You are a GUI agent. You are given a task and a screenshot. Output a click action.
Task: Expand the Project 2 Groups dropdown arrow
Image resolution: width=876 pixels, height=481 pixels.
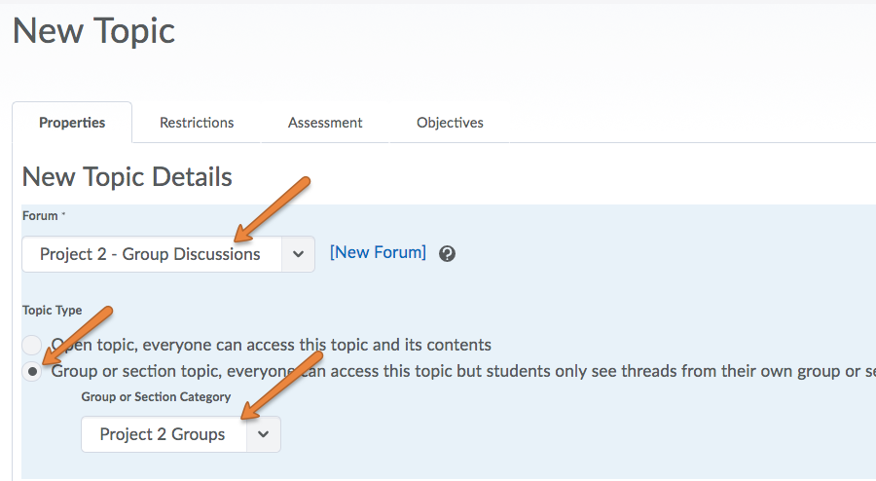(x=263, y=434)
